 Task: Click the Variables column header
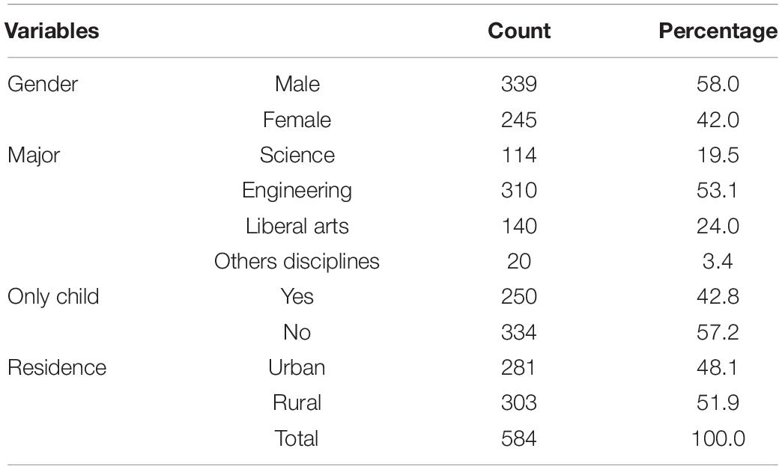pos(52,31)
